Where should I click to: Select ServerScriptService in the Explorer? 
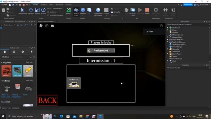(x=179, y=44)
